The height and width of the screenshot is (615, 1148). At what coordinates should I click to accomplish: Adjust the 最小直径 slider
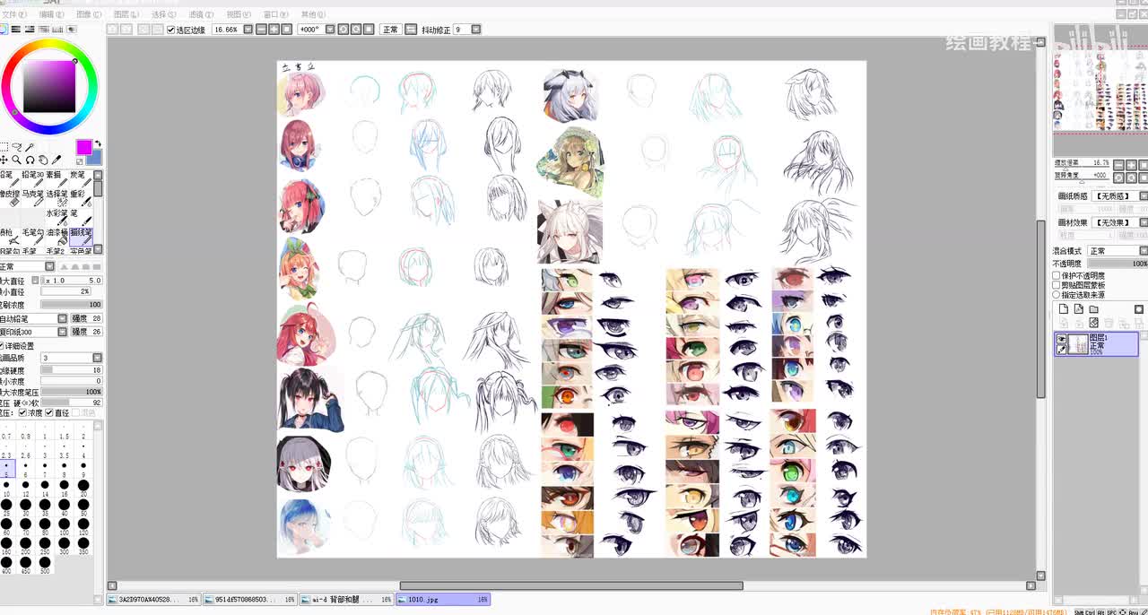(66, 291)
